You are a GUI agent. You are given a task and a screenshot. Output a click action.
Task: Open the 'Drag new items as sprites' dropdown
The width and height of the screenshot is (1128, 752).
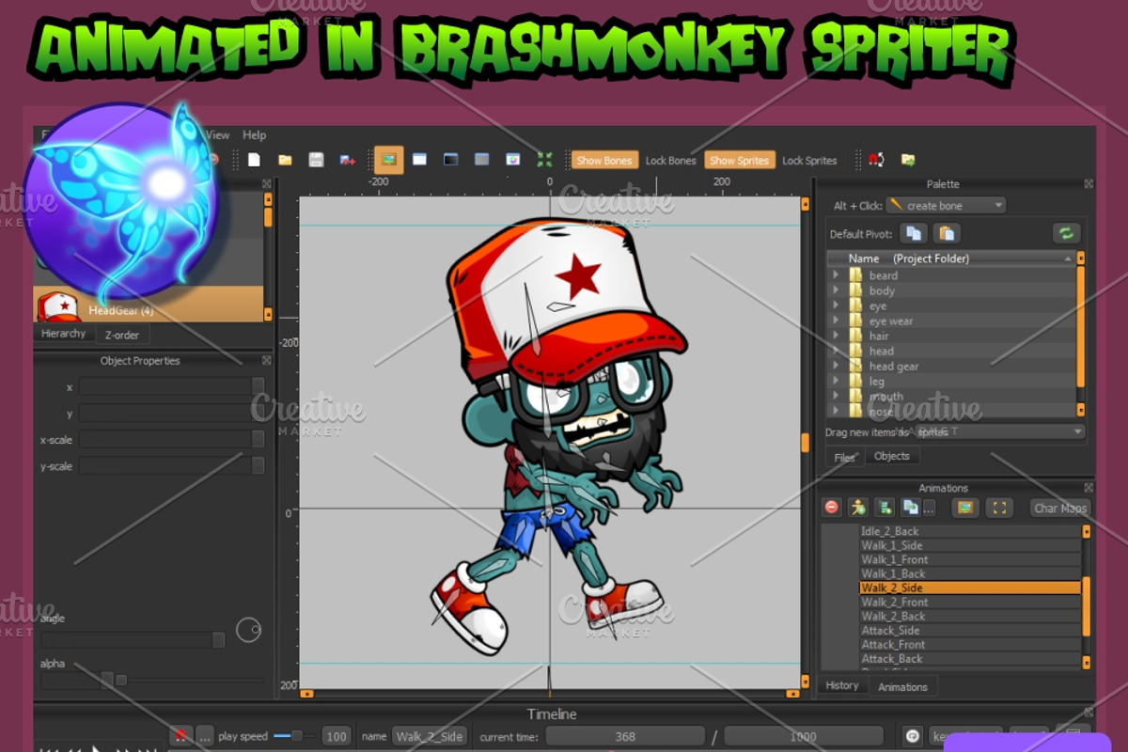click(998, 431)
